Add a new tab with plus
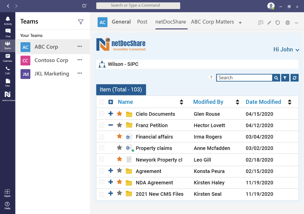 point(240,23)
